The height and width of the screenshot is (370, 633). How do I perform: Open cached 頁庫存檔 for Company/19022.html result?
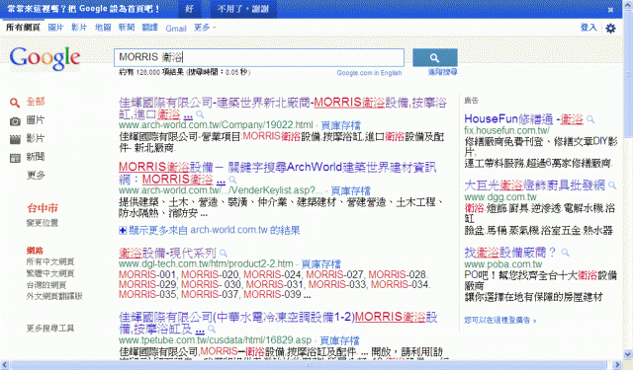[x=340, y=125]
